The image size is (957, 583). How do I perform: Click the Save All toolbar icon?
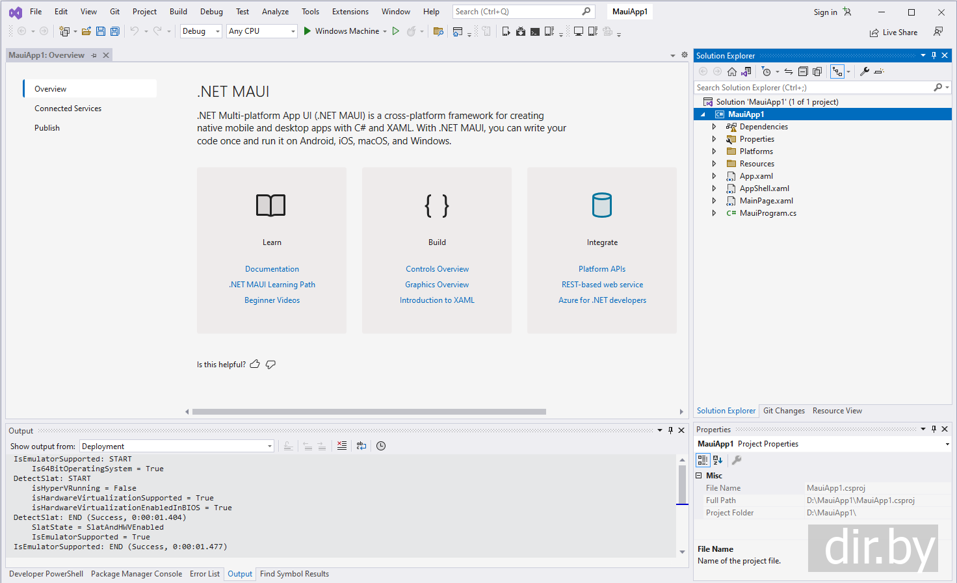click(114, 31)
